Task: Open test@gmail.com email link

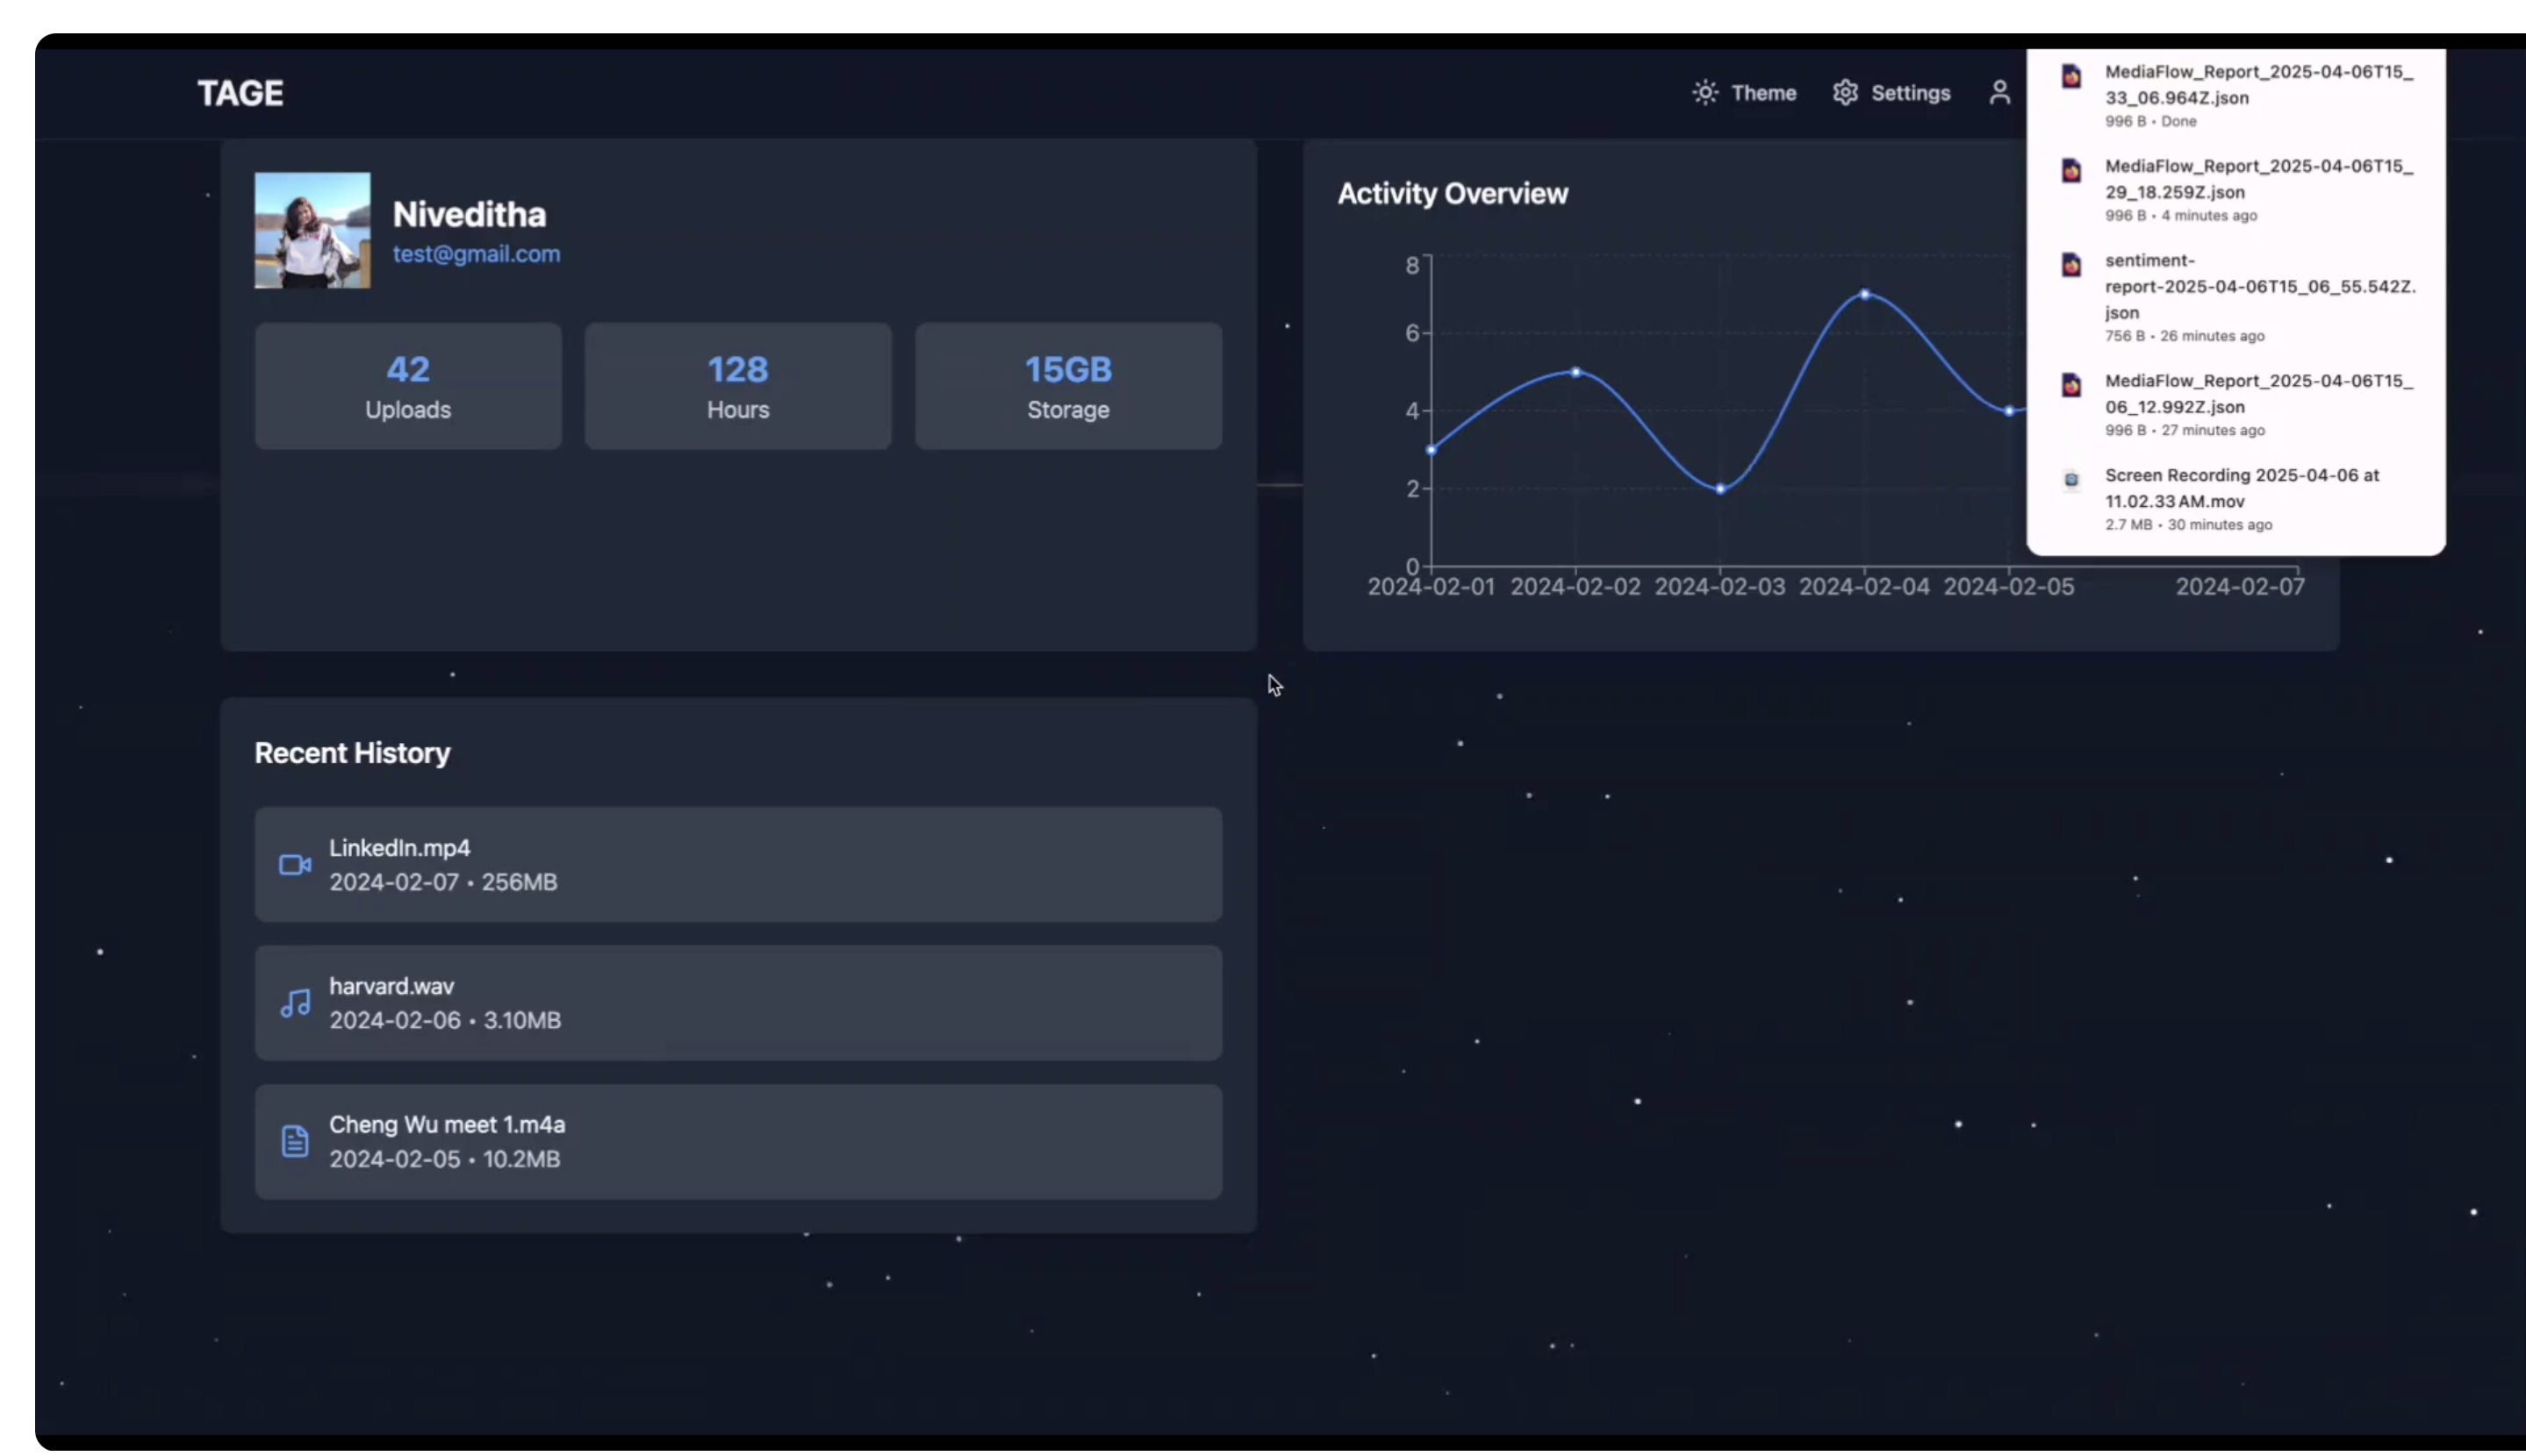Action: click(477, 254)
